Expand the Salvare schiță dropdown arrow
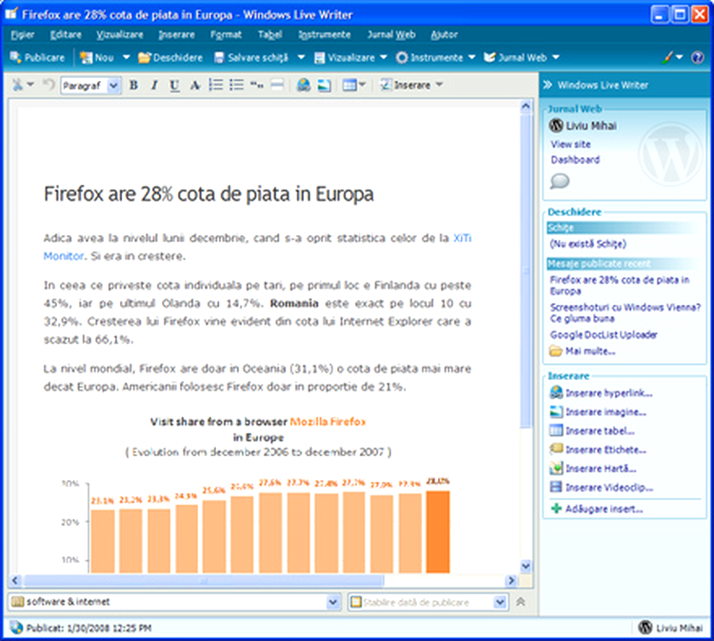 (x=301, y=57)
